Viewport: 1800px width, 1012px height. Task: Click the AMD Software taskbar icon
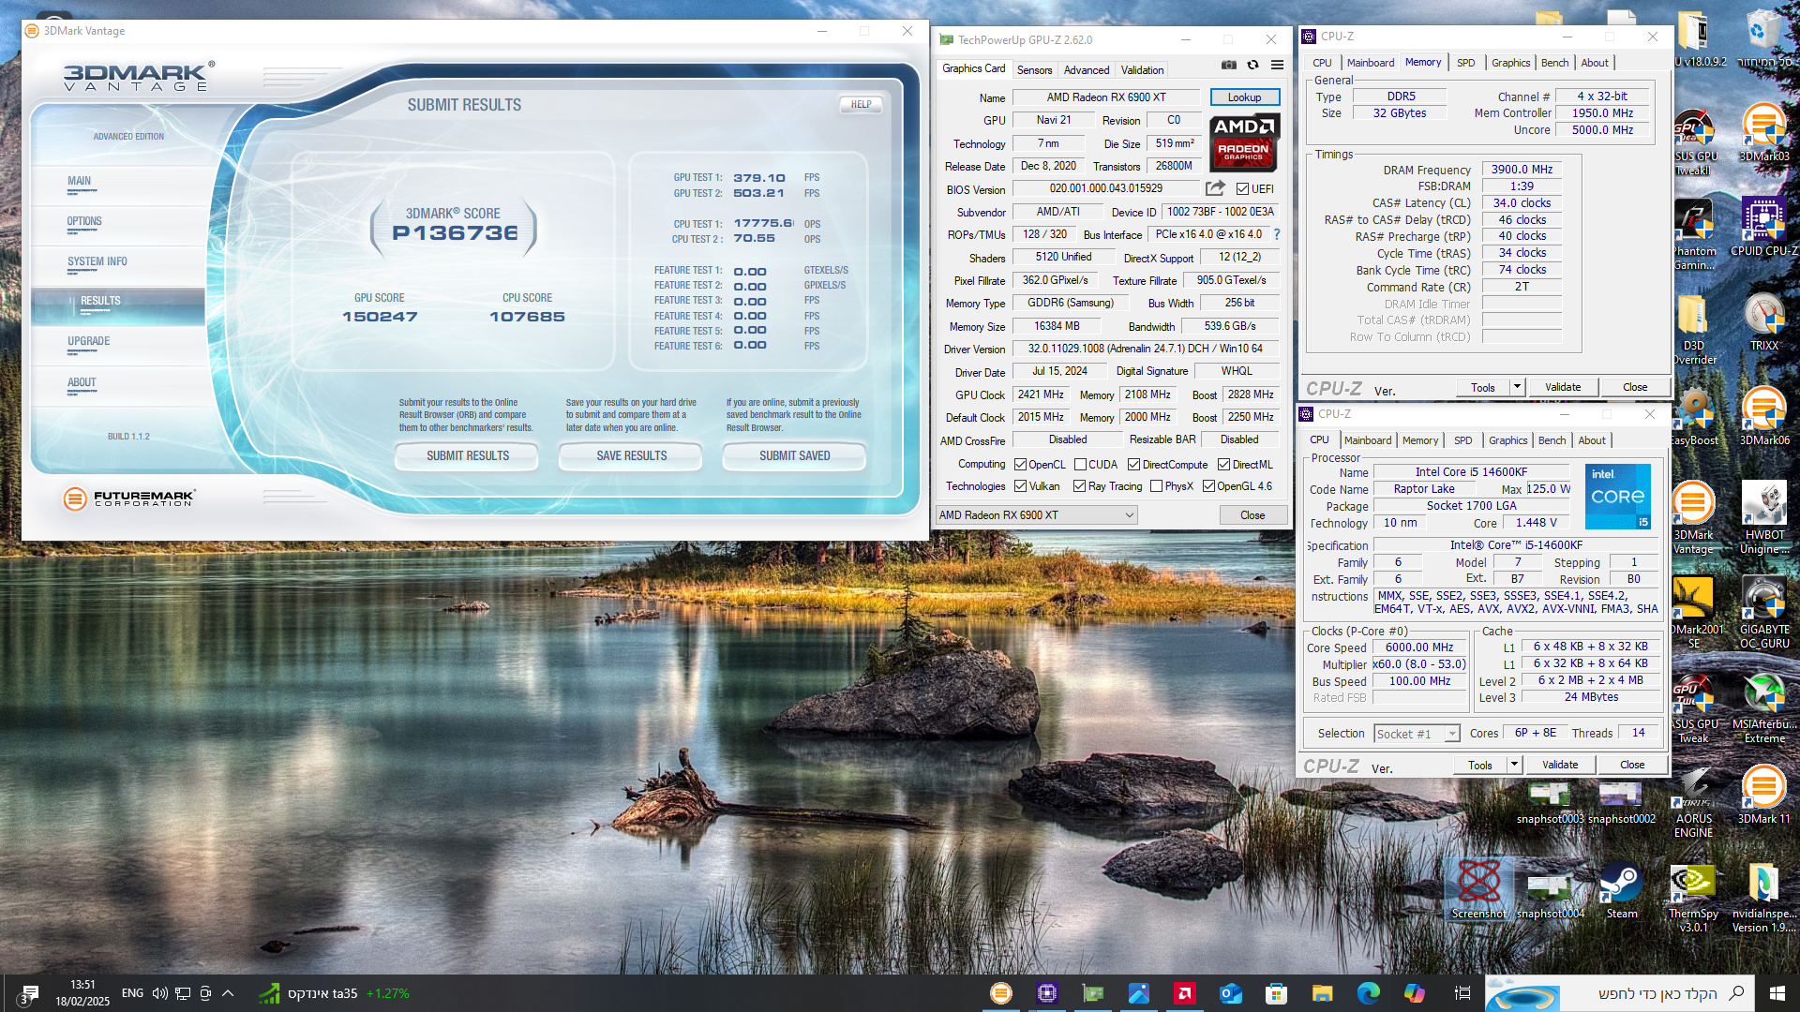click(x=1185, y=993)
